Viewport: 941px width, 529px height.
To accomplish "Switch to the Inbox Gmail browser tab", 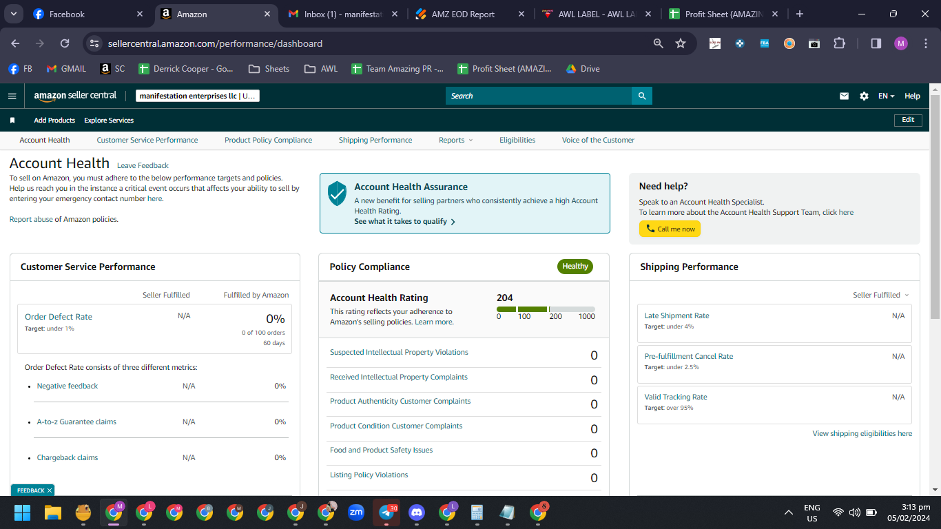I will point(342,14).
